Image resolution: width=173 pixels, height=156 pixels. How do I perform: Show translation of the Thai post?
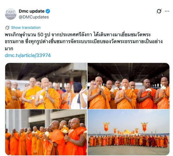tap(26, 28)
